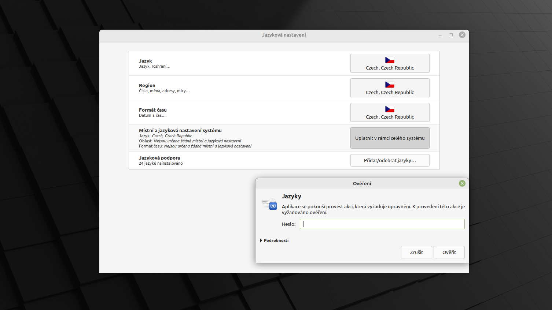
Task: Click the "Jazyk: Czech, Czech Republic" status line
Action: pyautogui.click(x=165, y=136)
